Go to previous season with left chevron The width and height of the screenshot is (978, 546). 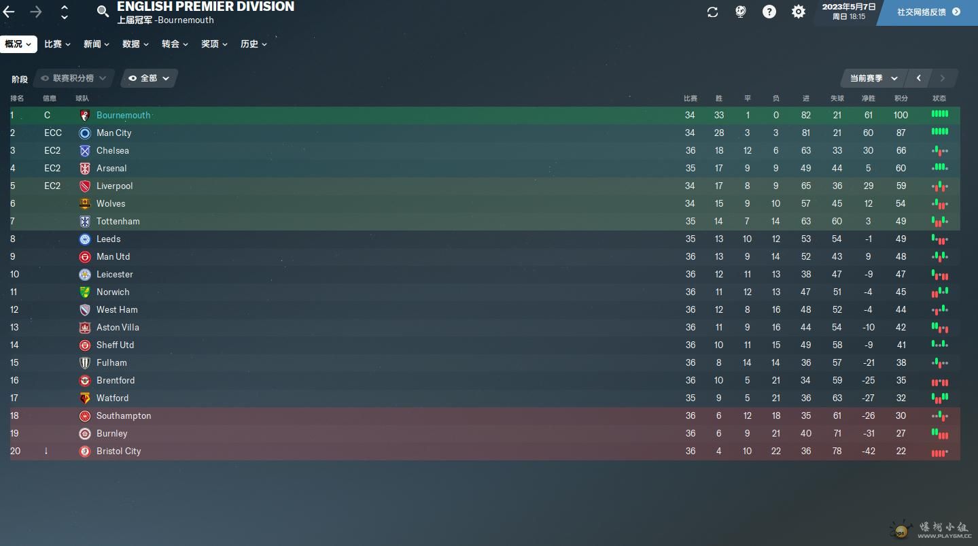[x=919, y=79]
